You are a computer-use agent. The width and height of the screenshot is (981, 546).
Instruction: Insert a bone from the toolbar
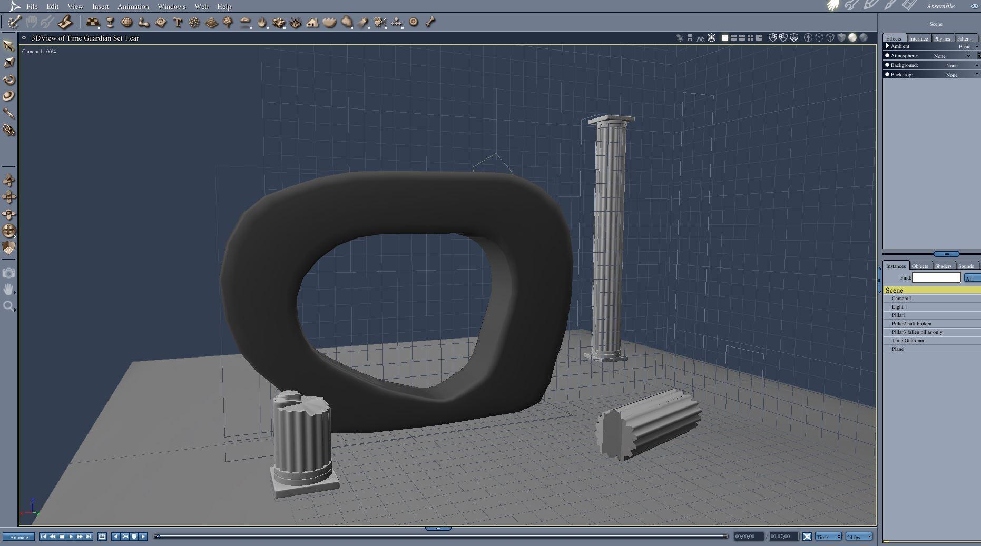point(430,22)
